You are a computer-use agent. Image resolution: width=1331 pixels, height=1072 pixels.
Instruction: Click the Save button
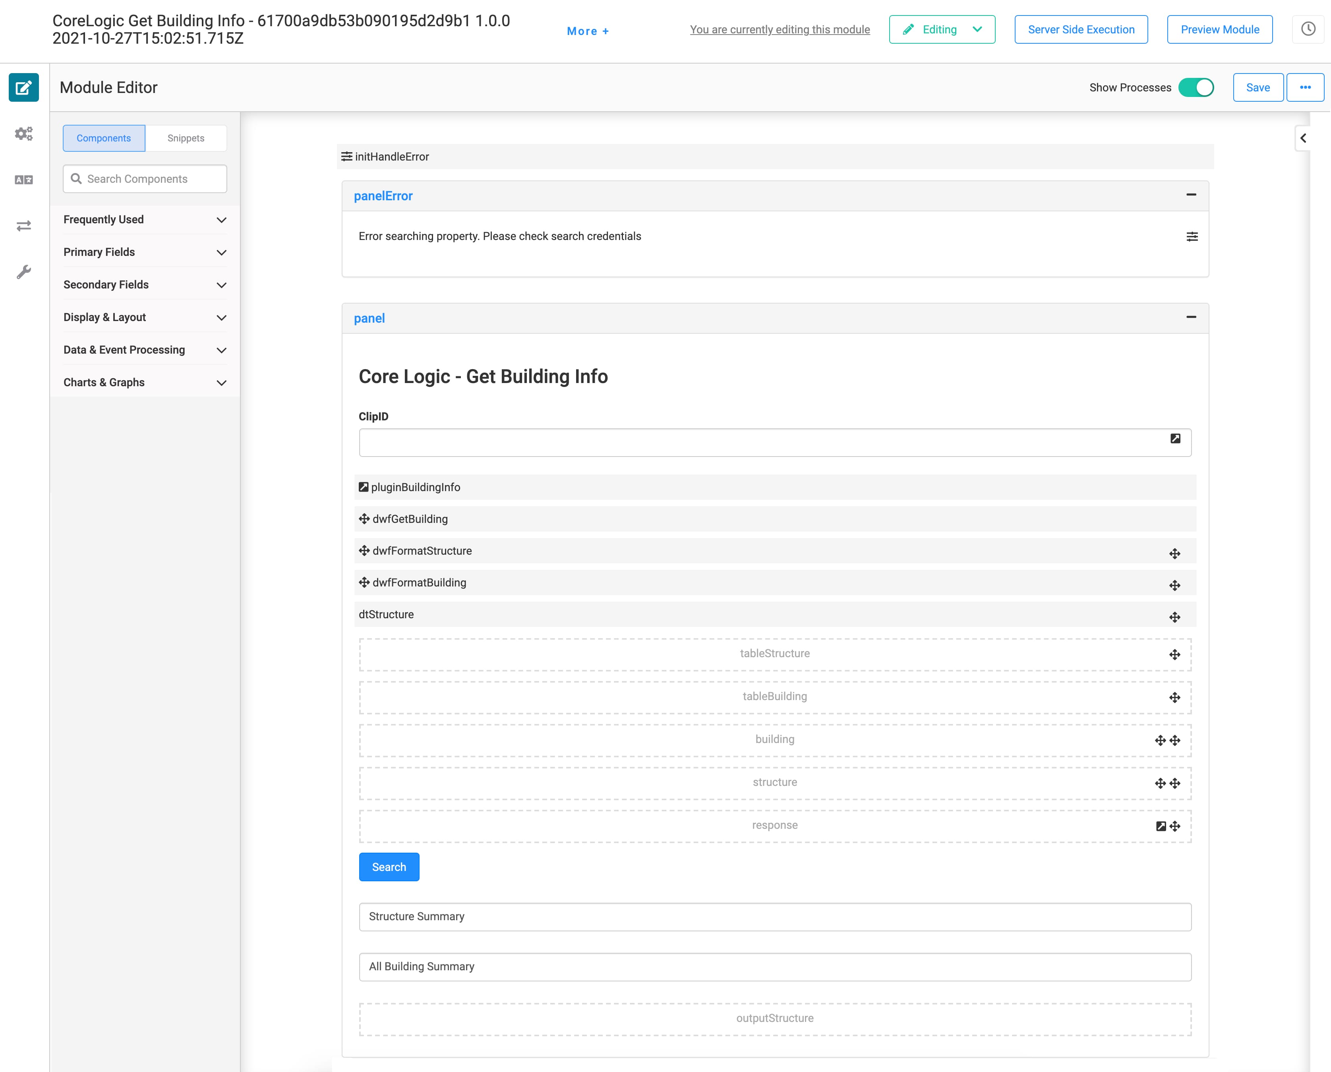coord(1258,87)
